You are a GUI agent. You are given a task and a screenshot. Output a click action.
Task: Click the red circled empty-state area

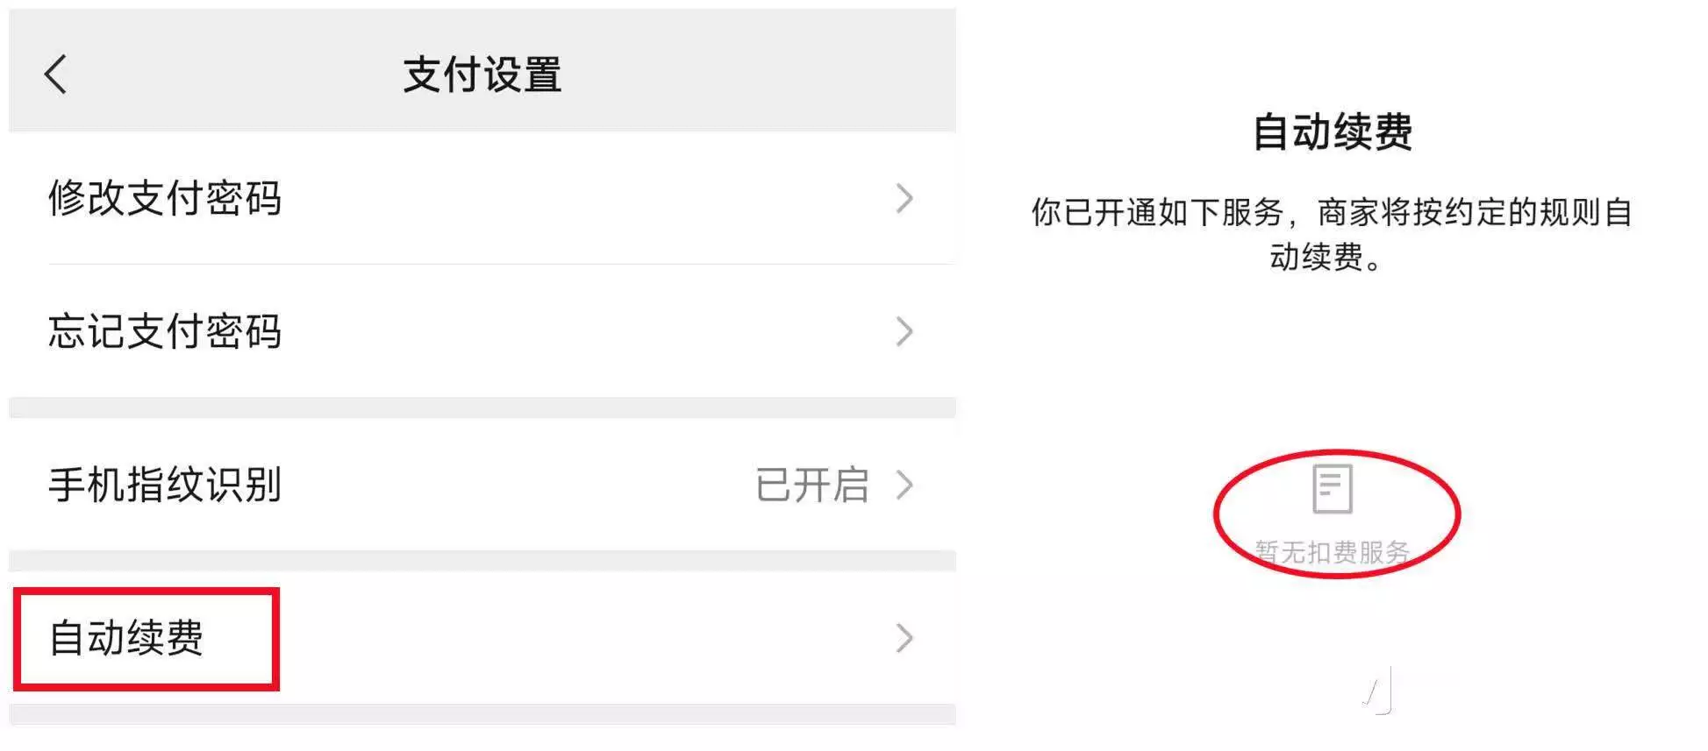click(x=1337, y=514)
